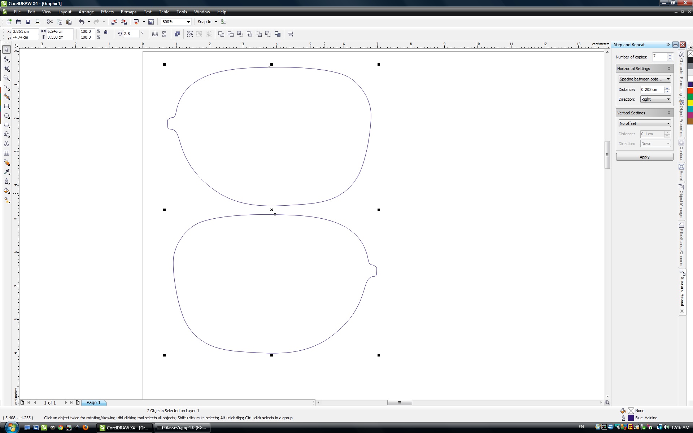
Task: Choose the Crop tool
Action: pos(6,69)
